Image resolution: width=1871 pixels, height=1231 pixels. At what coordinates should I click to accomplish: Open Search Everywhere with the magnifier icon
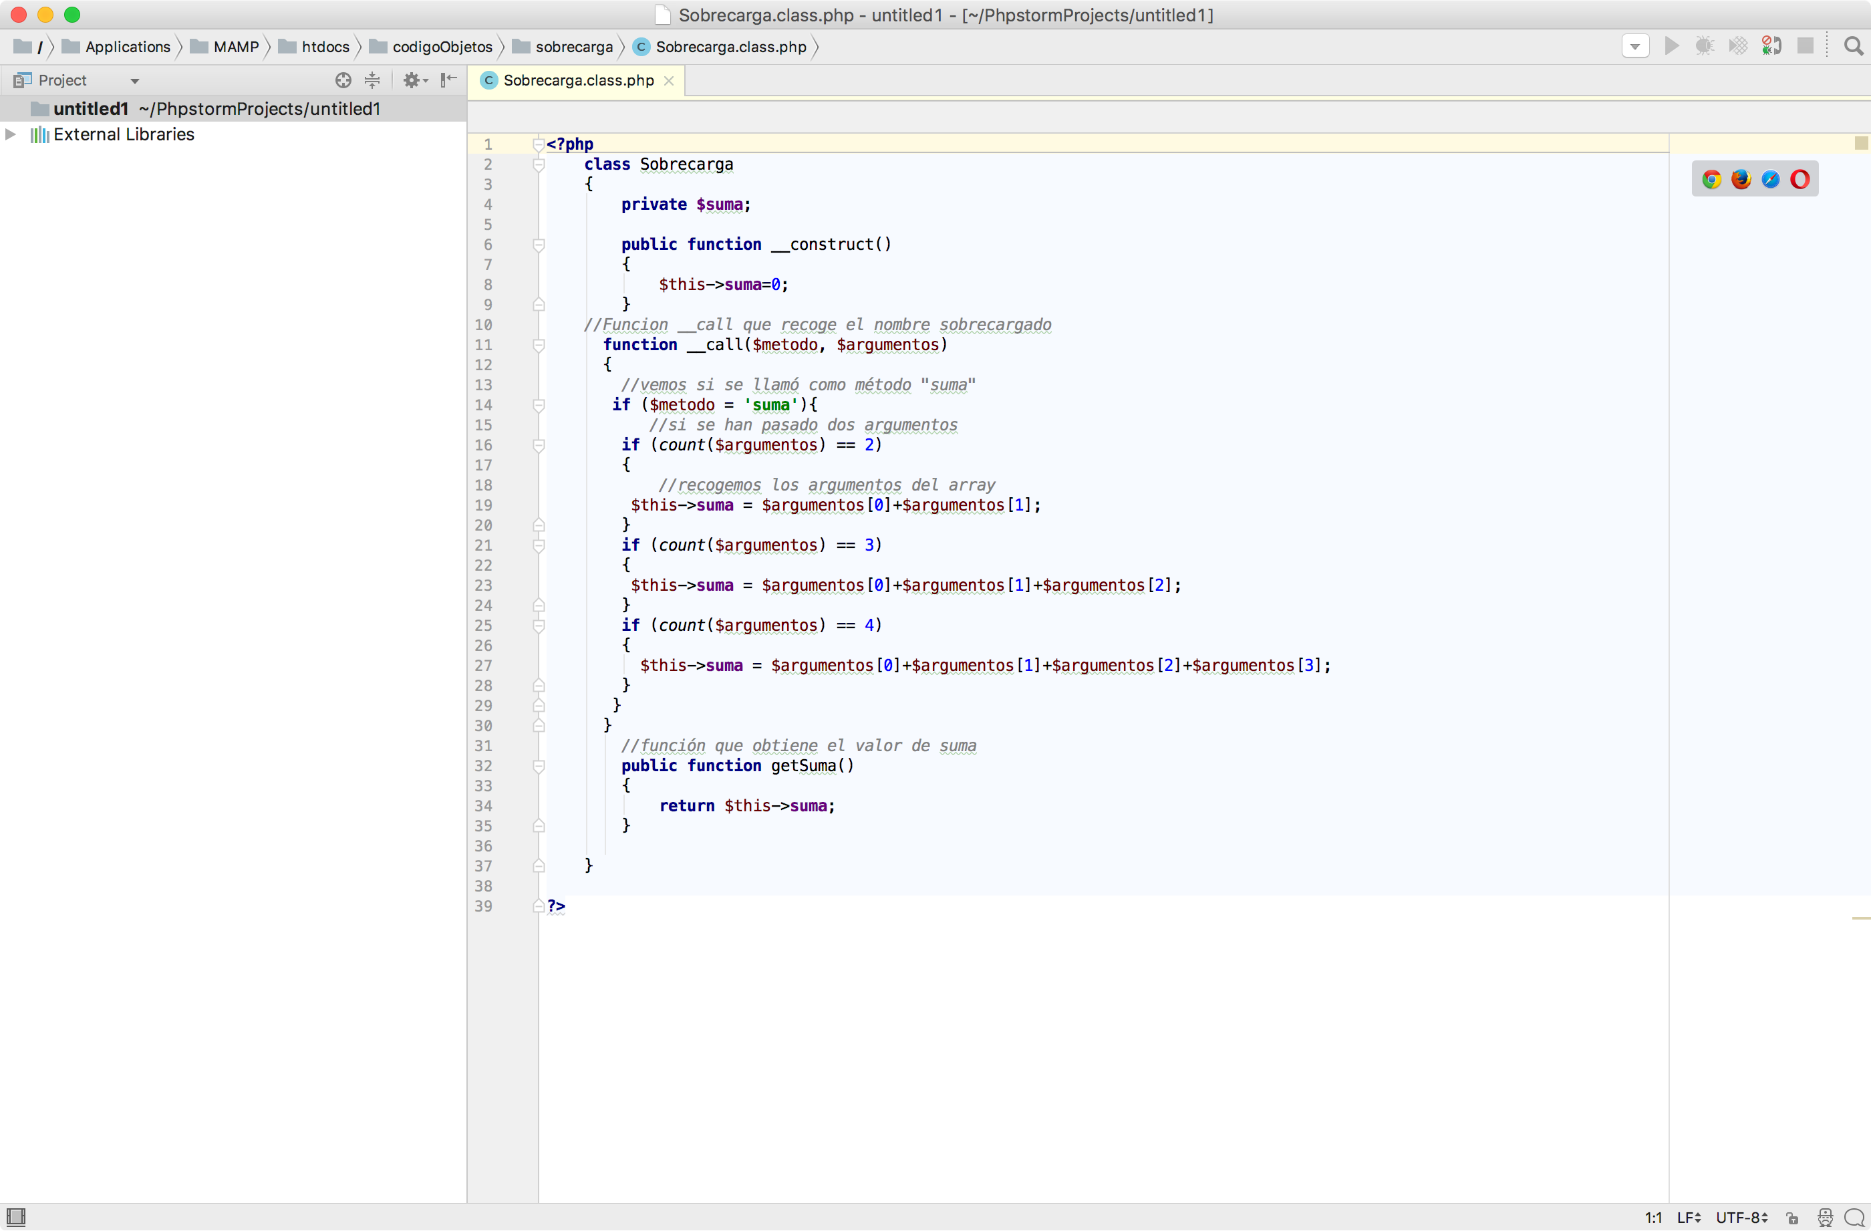pos(1854,47)
